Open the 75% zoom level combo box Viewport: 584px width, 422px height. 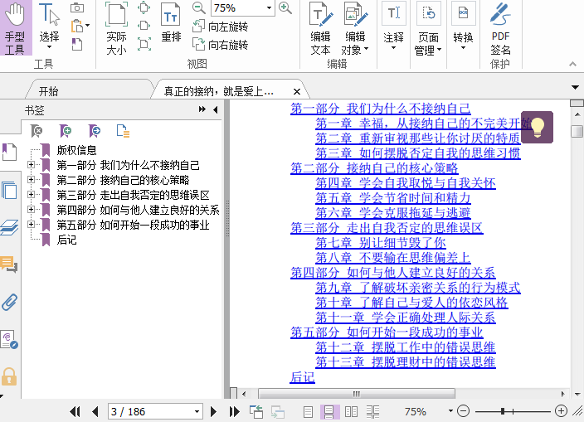click(x=243, y=7)
